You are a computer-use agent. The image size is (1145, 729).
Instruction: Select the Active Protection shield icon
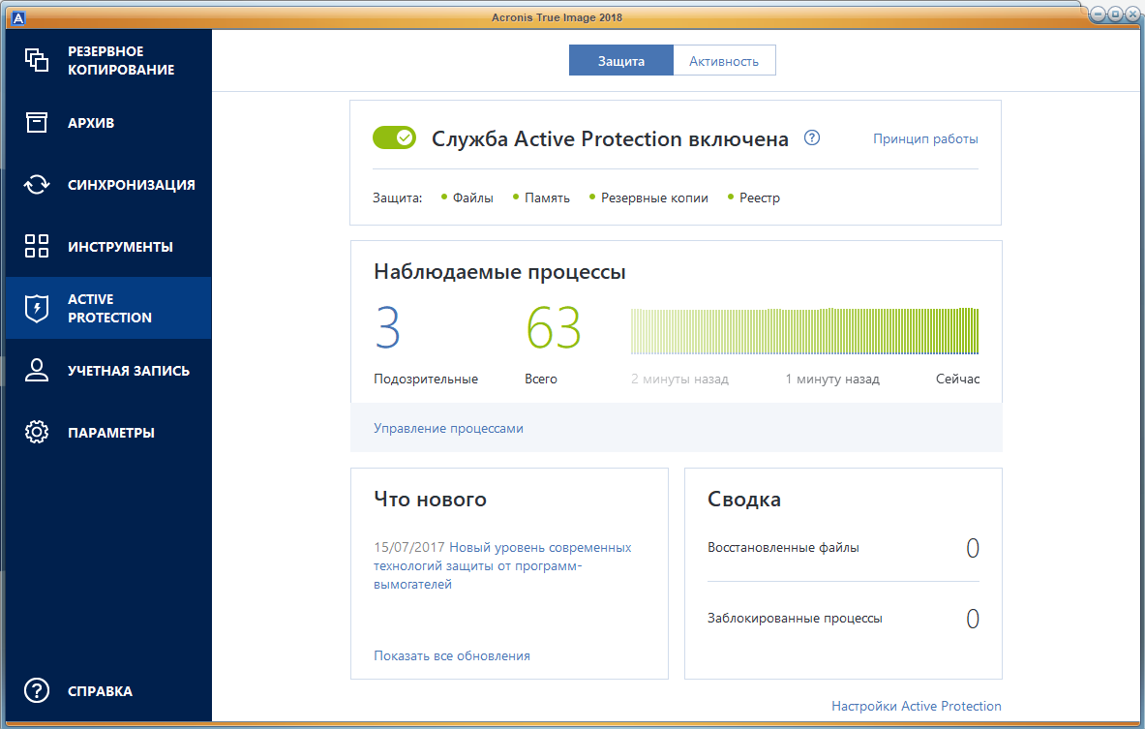click(37, 308)
